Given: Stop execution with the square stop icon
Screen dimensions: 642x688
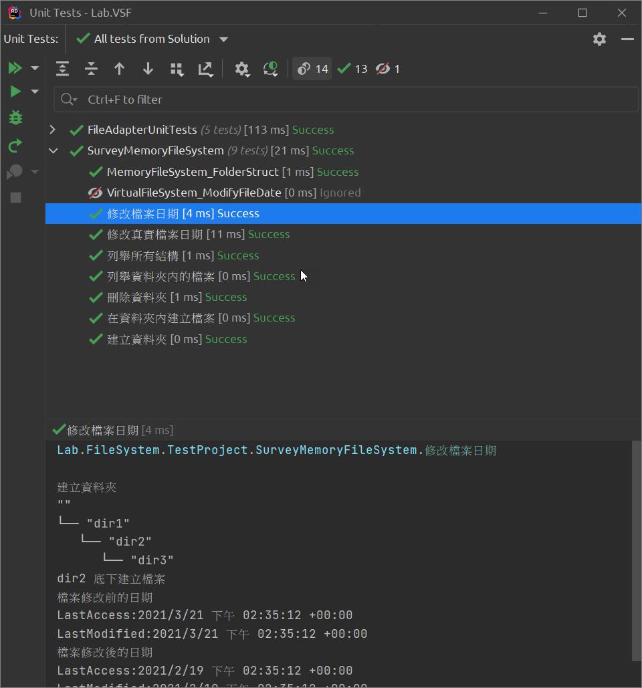Looking at the screenshot, I should pos(16,198).
